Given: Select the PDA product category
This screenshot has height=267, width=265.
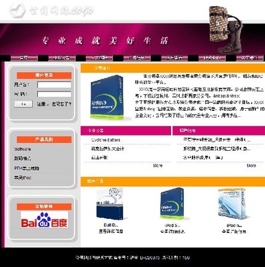Looking at the screenshot, I should click(x=27, y=168).
